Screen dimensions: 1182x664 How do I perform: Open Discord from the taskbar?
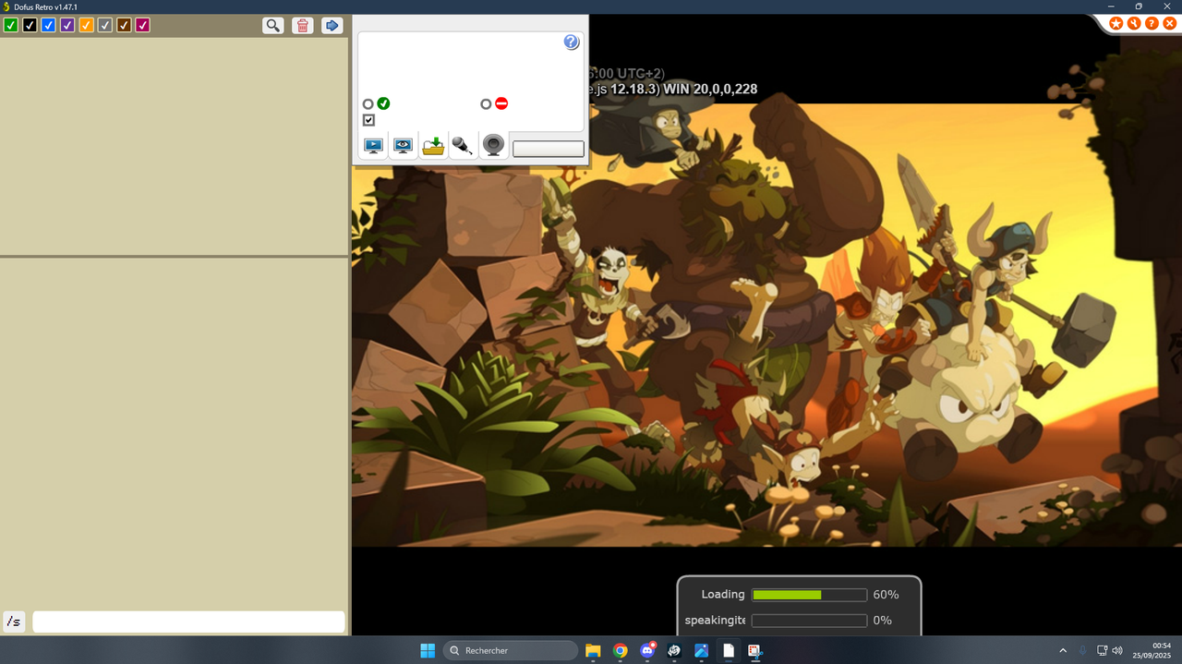(647, 650)
